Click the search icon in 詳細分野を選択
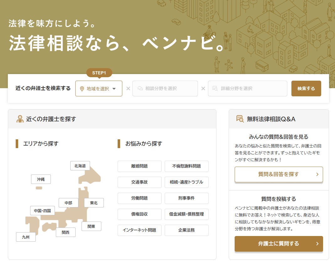Screen dimensions: 335x268 [215, 88]
